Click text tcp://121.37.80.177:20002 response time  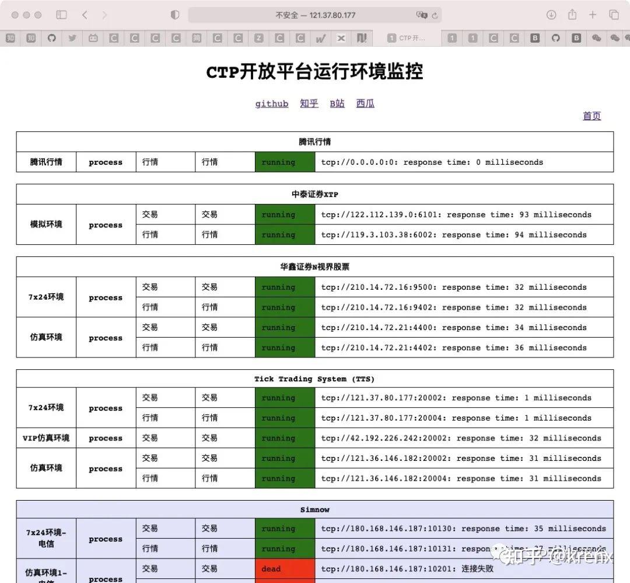coord(456,397)
